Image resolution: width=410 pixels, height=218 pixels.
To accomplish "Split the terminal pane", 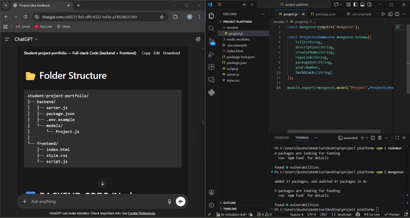I will (x=372, y=138).
